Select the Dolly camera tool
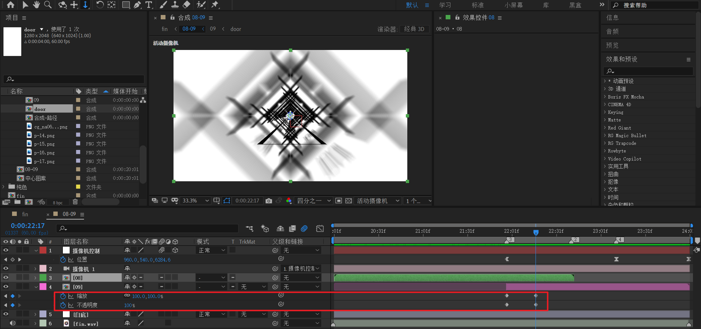 pos(85,5)
